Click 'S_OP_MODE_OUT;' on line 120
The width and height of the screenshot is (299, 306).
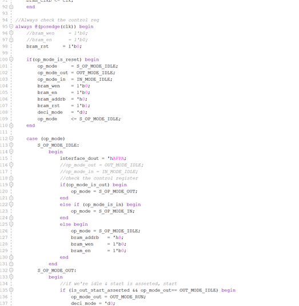118,191
